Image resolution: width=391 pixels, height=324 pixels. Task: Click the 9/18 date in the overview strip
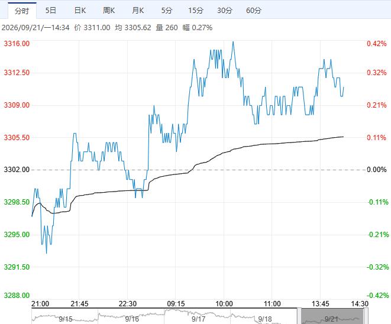click(265, 319)
